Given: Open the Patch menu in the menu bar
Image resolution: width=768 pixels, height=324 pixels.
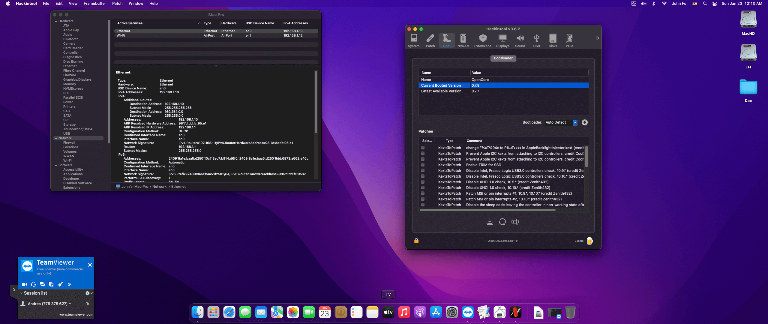Looking at the screenshot, I should click(117, 4).
